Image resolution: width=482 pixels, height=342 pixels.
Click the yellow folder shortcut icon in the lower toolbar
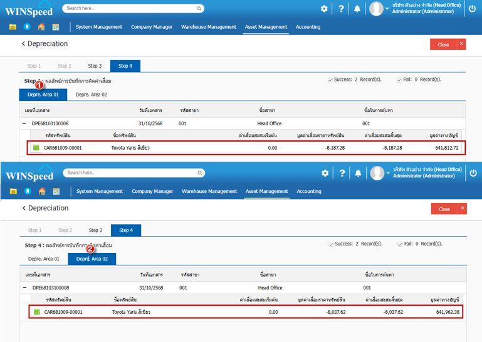(13, 191)
